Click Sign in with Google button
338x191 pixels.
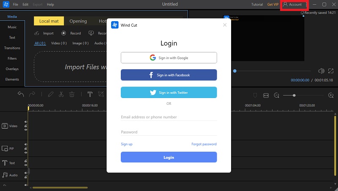(169, 58)
